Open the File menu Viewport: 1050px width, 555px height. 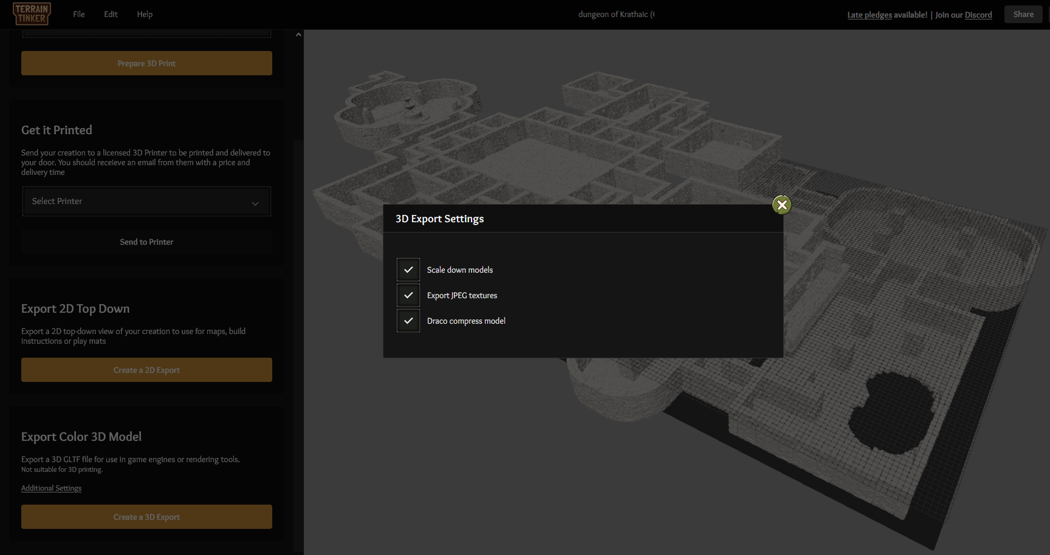(x=78, y=13)
